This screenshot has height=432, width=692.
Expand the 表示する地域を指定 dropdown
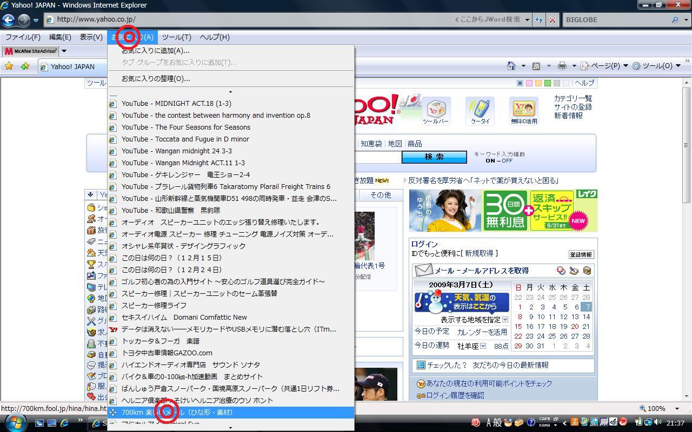click(505, 320)
